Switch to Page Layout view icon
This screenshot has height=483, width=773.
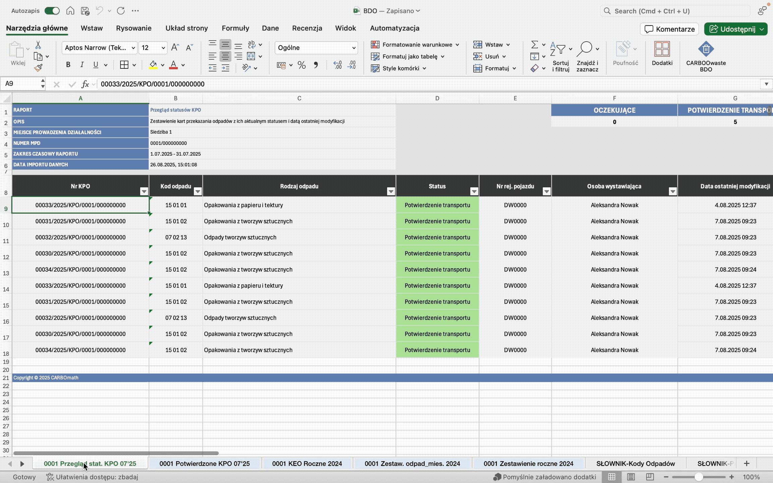631,477
